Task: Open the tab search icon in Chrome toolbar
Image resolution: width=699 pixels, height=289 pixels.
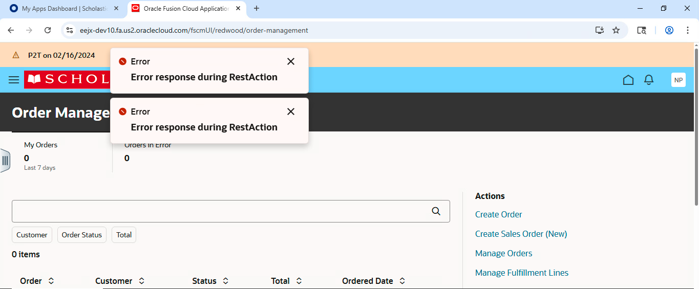Action: (x=642, y=30)
